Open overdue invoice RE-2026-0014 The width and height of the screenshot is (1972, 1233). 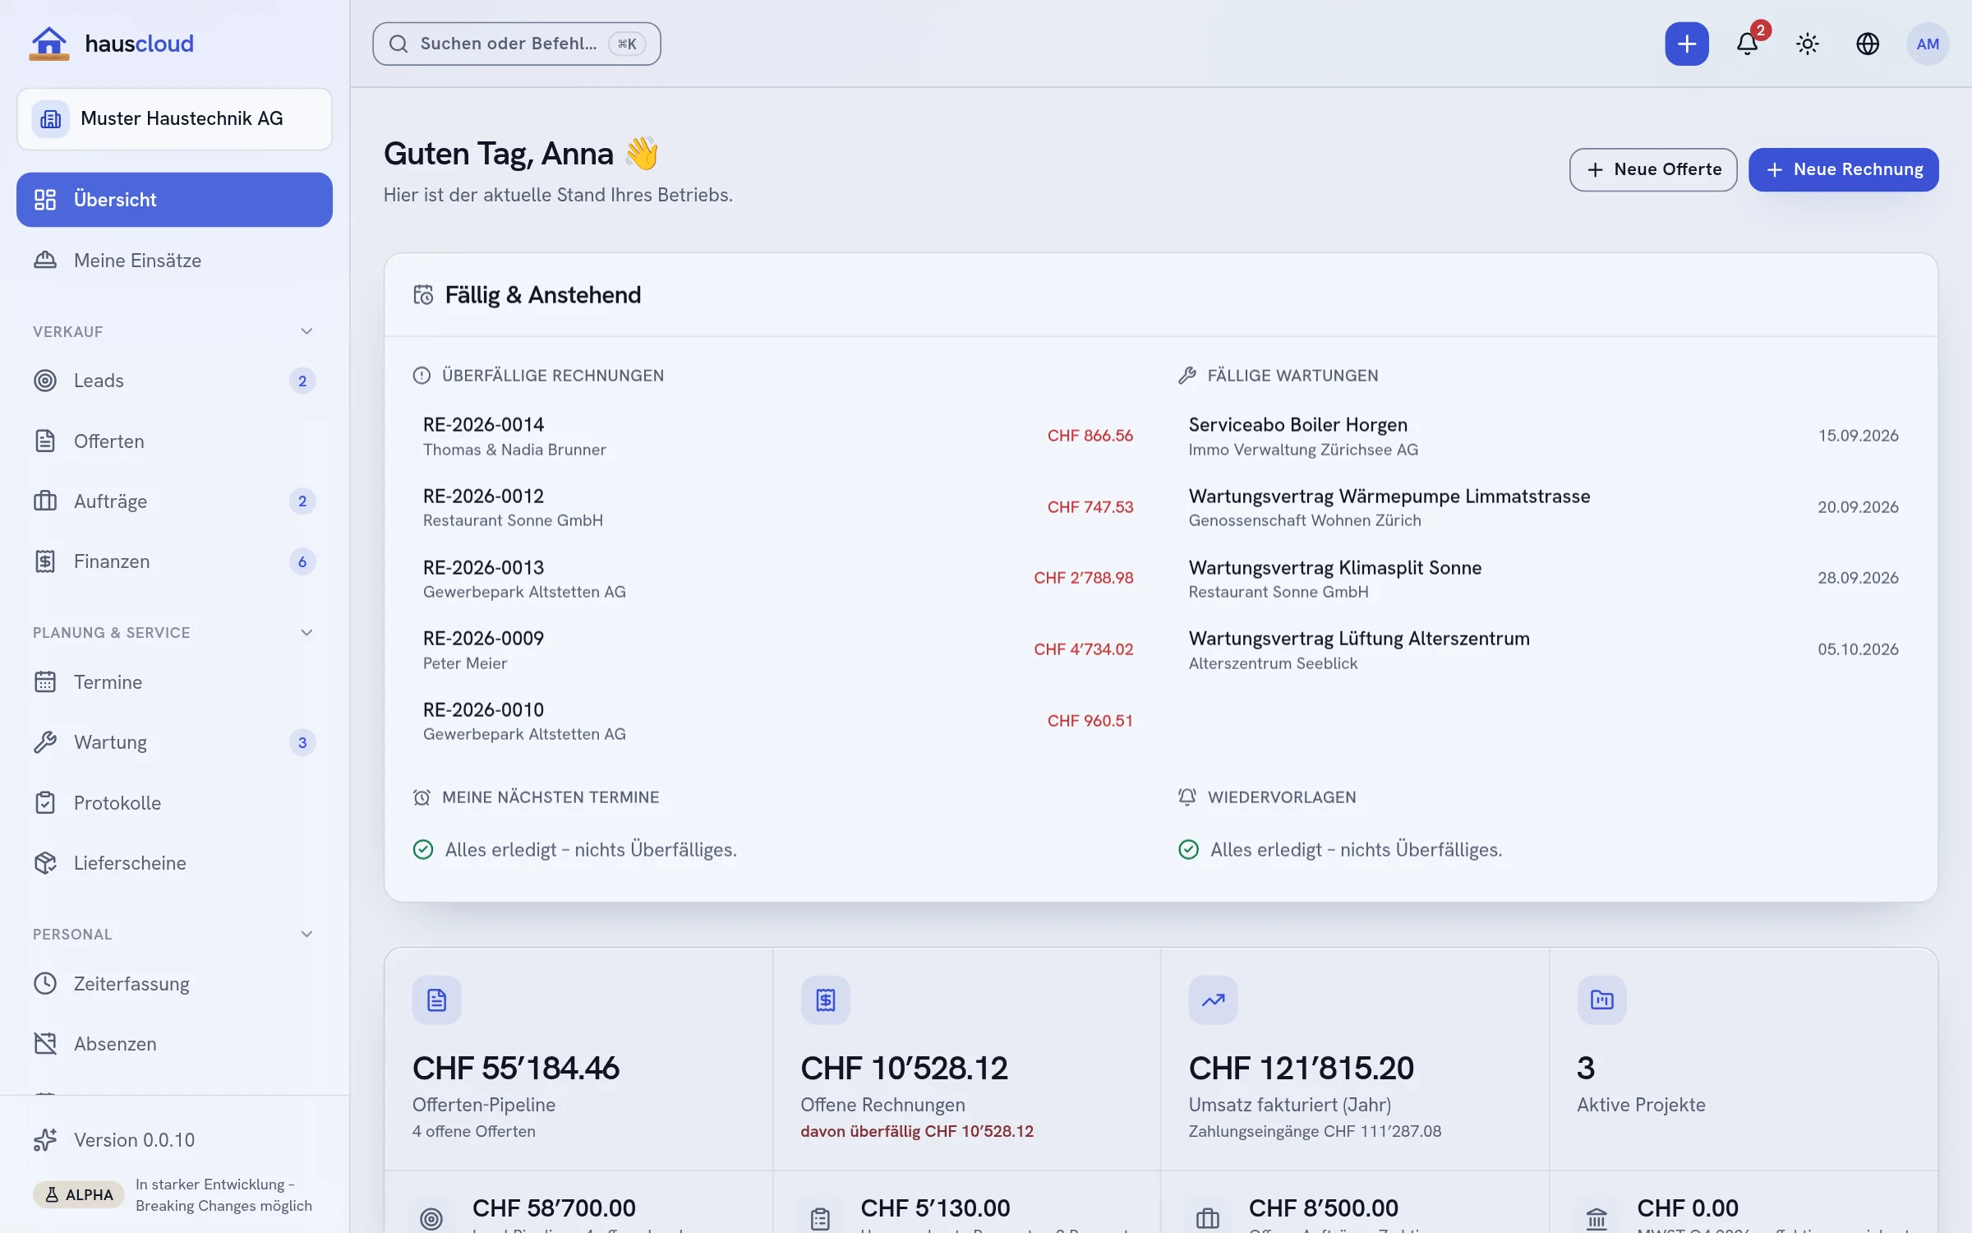click(777, 436)
